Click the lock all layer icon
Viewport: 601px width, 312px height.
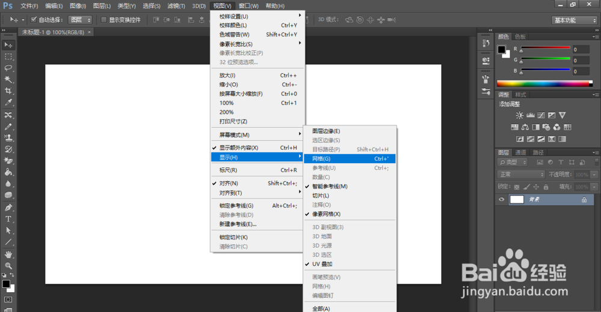tap(546, 187)
